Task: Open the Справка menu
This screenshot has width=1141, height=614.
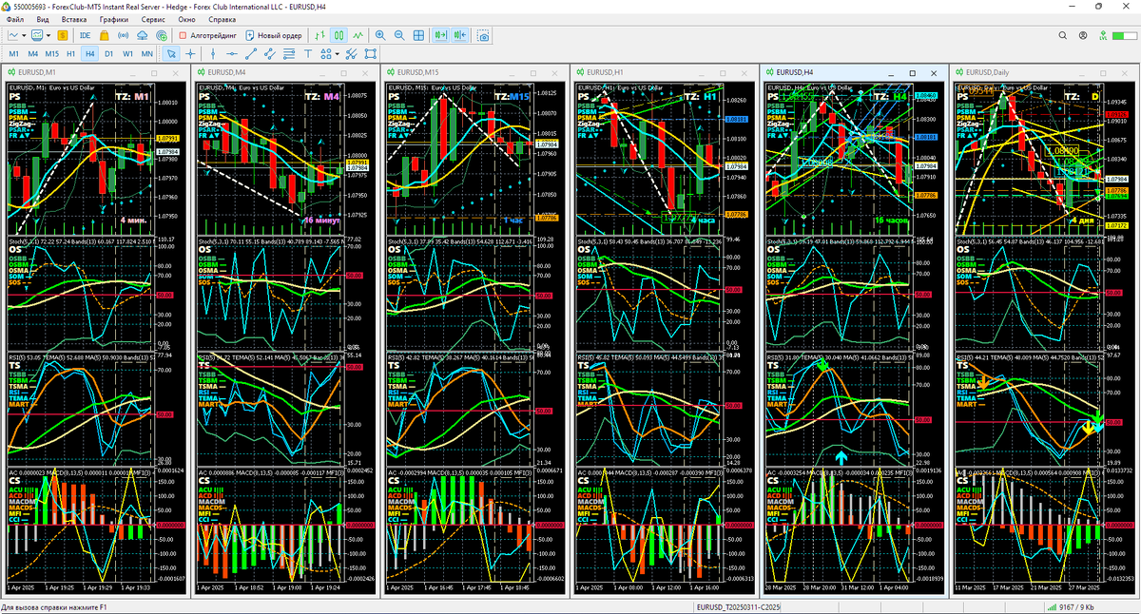Action: tap(222, 19)
